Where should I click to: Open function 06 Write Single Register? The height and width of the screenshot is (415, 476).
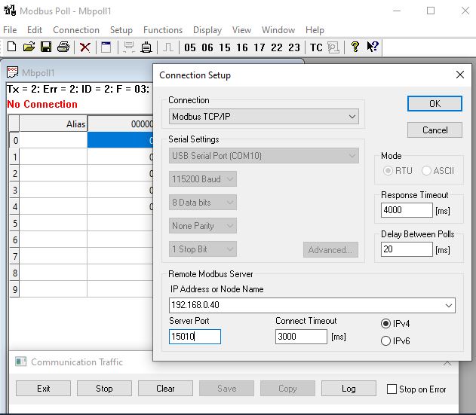[207, 47]
